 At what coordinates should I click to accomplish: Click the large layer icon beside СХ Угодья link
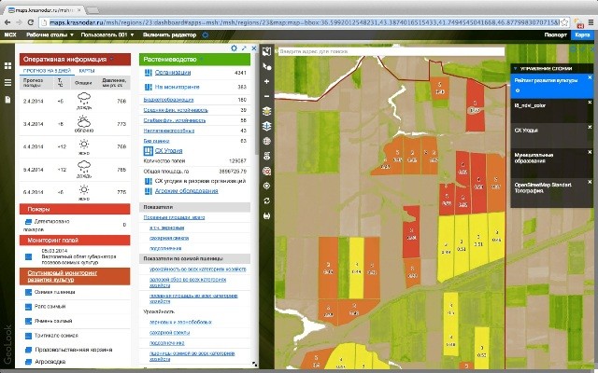[148, 151]
